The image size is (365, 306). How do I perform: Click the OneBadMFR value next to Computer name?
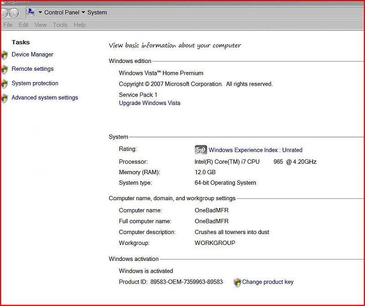[x=212, y=210]
